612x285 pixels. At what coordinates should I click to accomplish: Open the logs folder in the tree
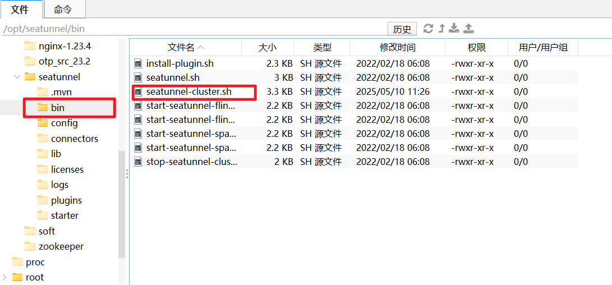click(59, 185)
